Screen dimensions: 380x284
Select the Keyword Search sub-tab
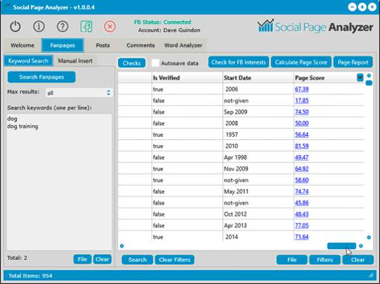click(x=29, y=61)
